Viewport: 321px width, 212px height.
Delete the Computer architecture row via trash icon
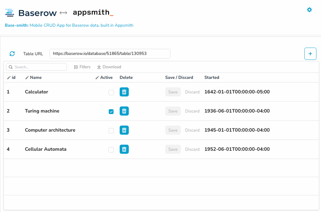124,130
